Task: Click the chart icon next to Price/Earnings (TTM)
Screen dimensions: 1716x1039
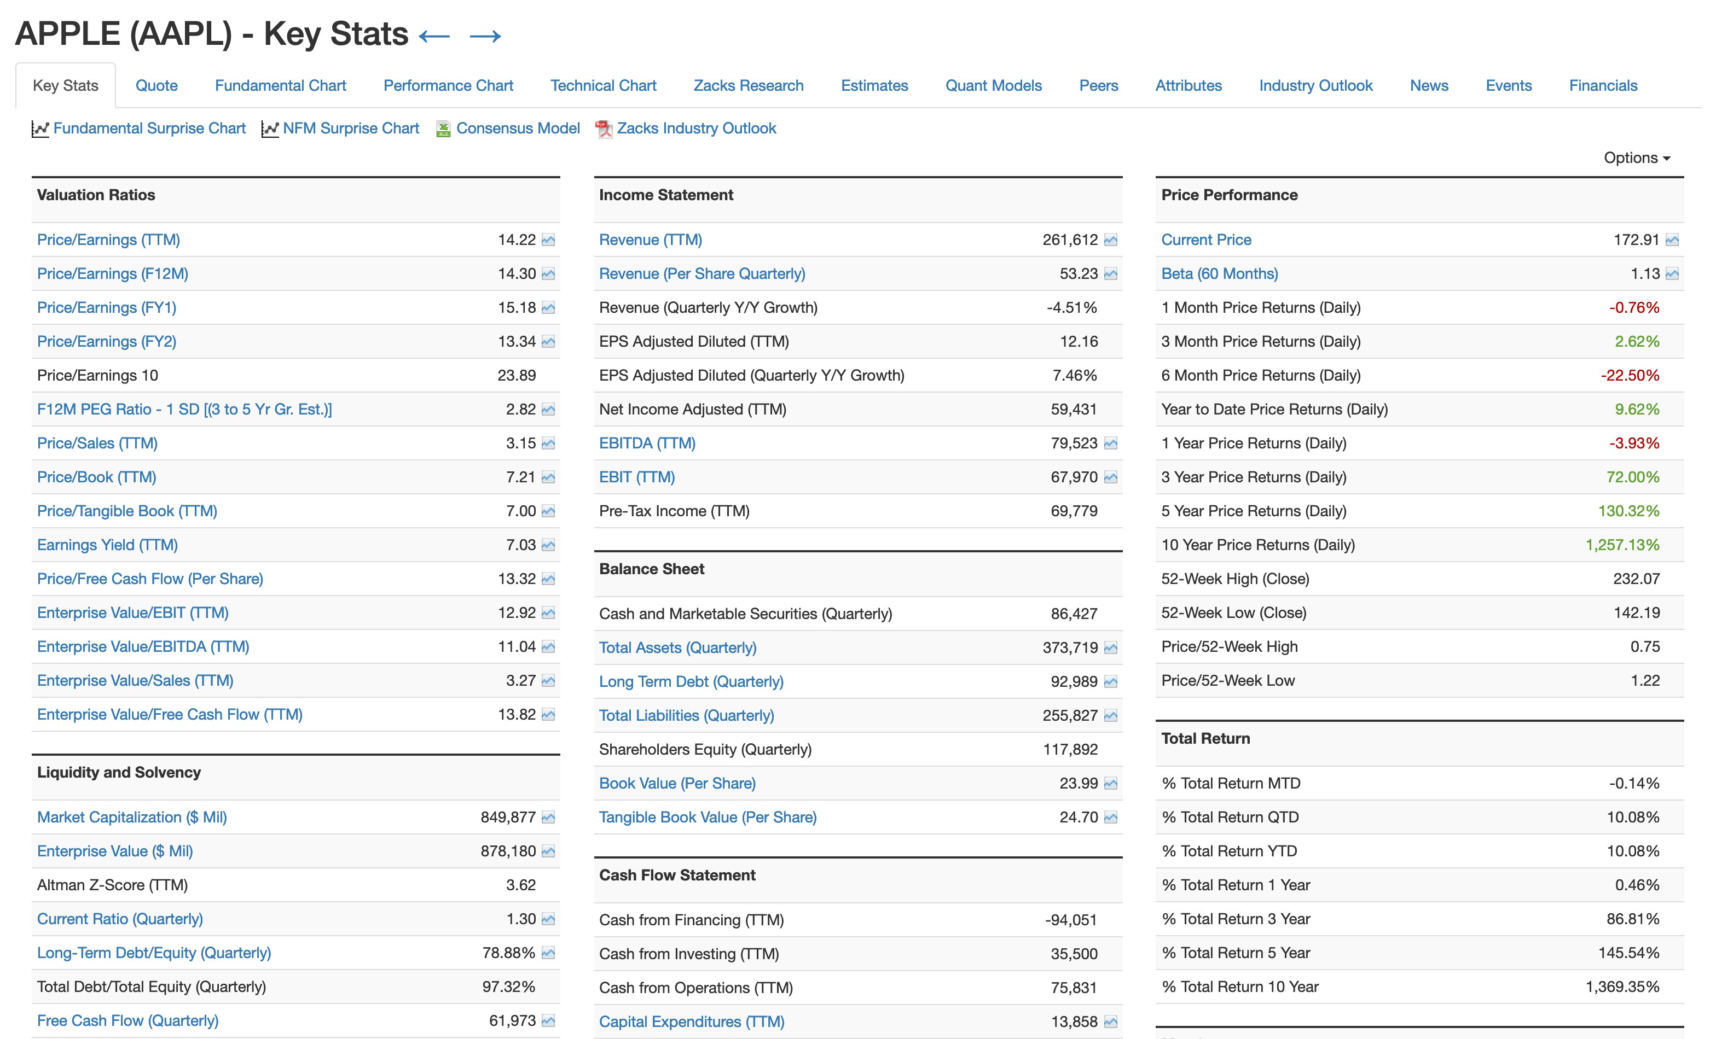Action: pyautogui.click(x=548, y=240)
